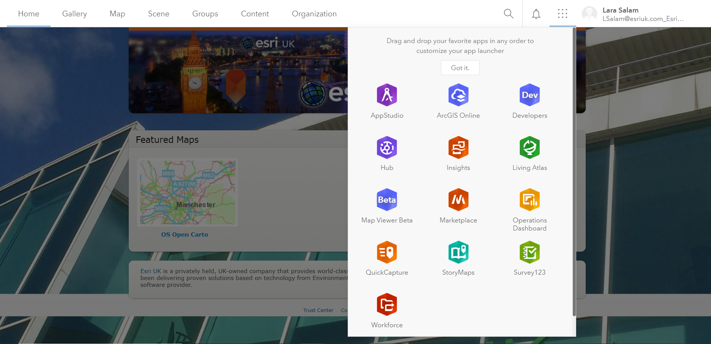711x344 pixels.
Task: Launch the StoryMaps app
Action: [x=458, y=252]
